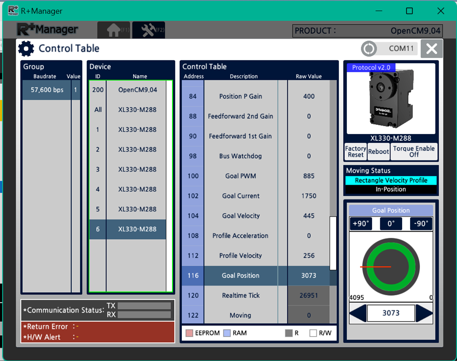Image resolution: width=457 pixels, height=361 pixels.
Task: Click the goal position value field 3073
Action: (391, 313)
